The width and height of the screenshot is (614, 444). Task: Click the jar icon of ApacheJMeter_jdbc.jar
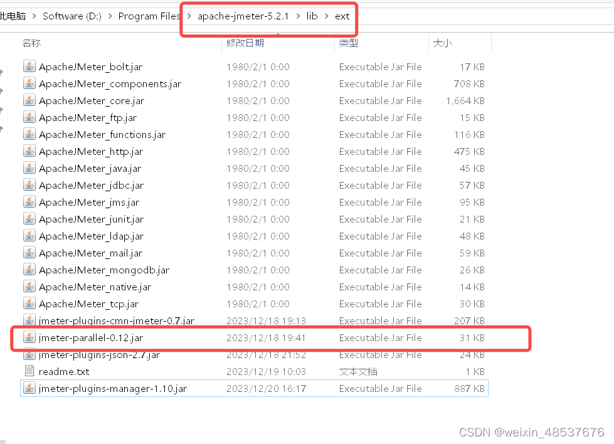point(29,185)
